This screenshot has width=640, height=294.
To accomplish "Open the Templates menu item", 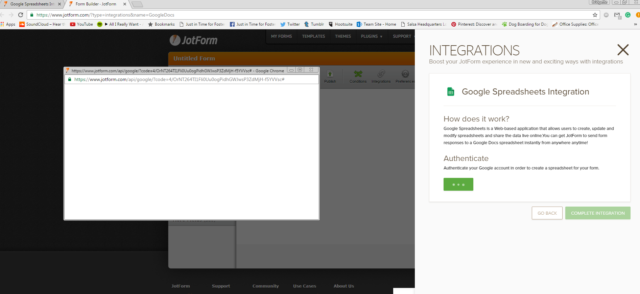I will coord(313,36).
